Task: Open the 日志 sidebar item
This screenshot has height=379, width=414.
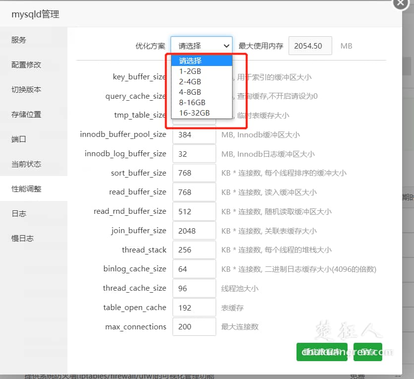Action: click(x=20, y=213)
